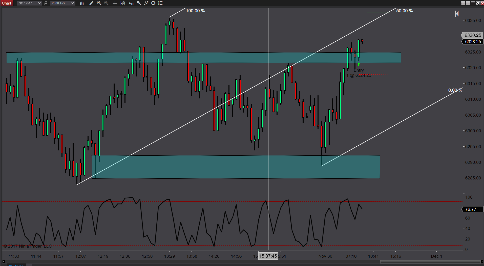Click the 6300.00 price axis label

[x=473, y=131]
